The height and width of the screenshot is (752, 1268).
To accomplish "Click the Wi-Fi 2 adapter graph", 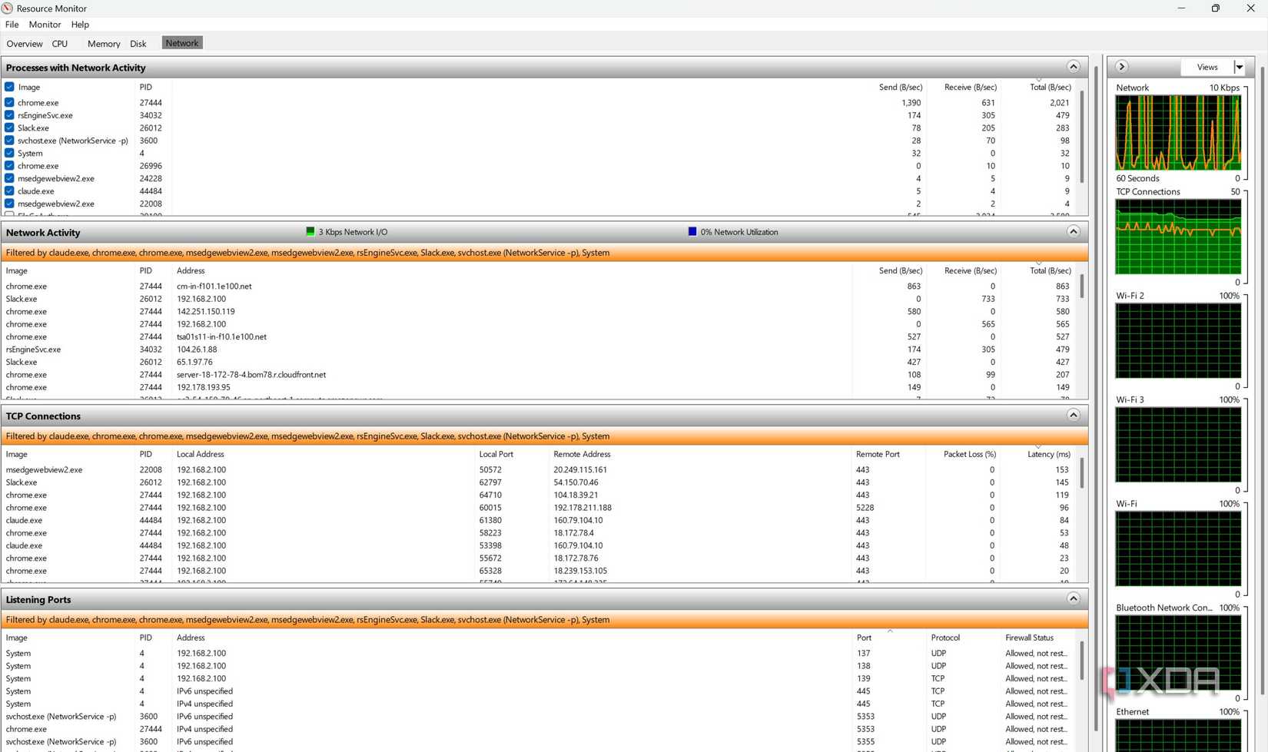I will pyautogui.click(x=1178, y=340).
